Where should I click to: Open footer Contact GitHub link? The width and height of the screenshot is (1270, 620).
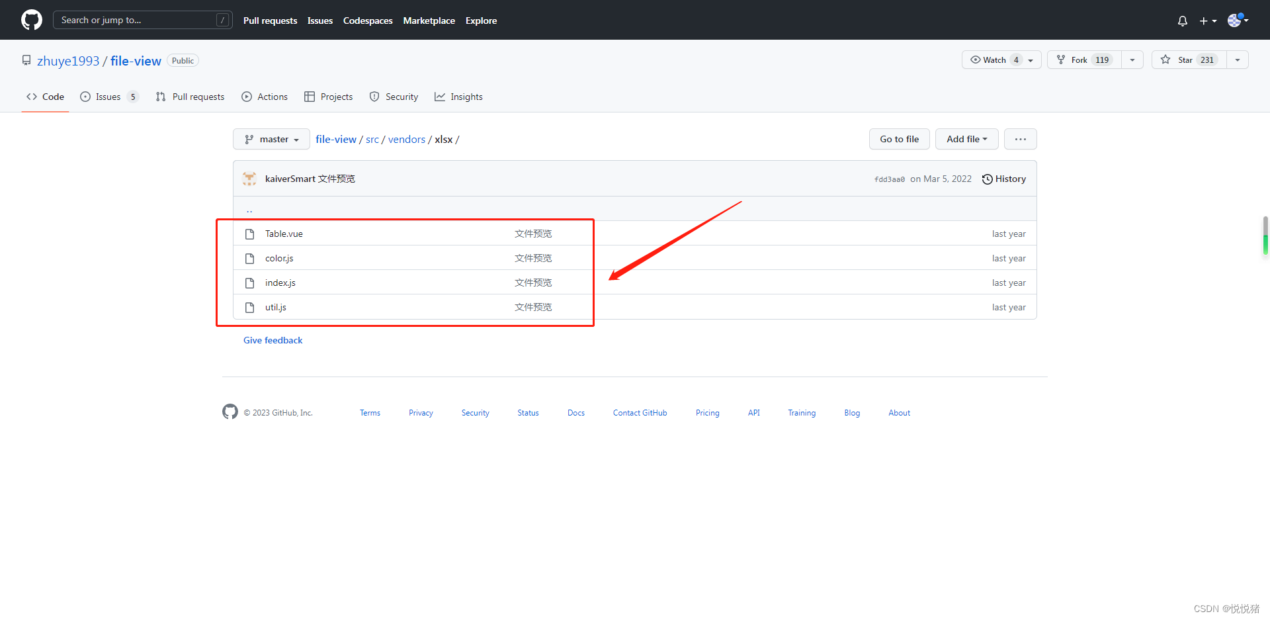click(x=640, y=413)
